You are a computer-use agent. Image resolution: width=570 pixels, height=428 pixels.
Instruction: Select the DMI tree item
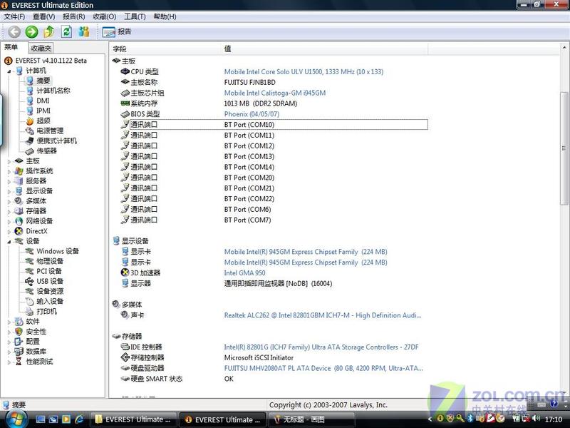point(43,101)
